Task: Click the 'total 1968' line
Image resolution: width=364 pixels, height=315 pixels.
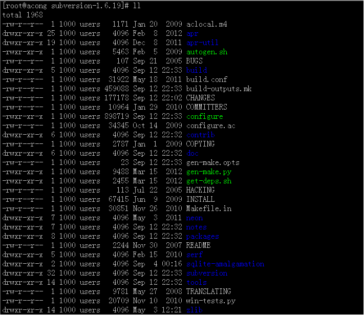Action: point(23,15)
